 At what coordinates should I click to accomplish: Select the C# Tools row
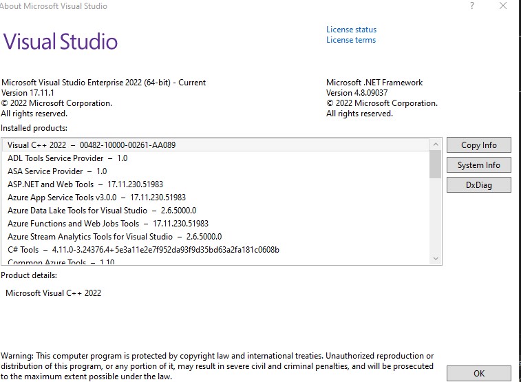click(215, 250)
